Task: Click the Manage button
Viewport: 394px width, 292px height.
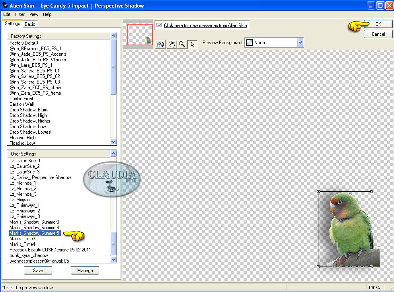Action: (x=85, y=271)
